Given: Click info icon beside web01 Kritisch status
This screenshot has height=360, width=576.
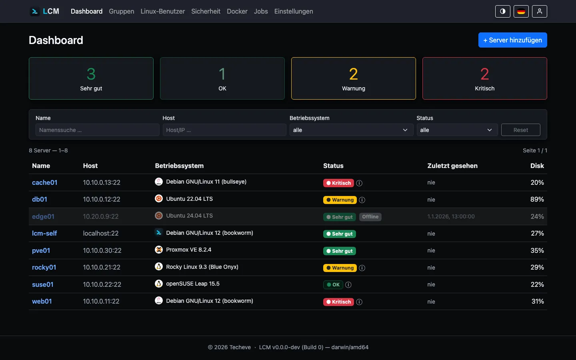Looking at the screenshot, I should coord(359,302).
